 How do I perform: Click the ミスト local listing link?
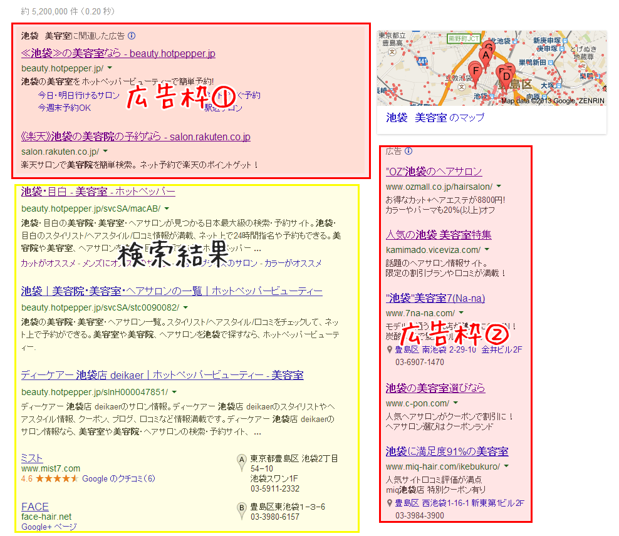[31, 458]
